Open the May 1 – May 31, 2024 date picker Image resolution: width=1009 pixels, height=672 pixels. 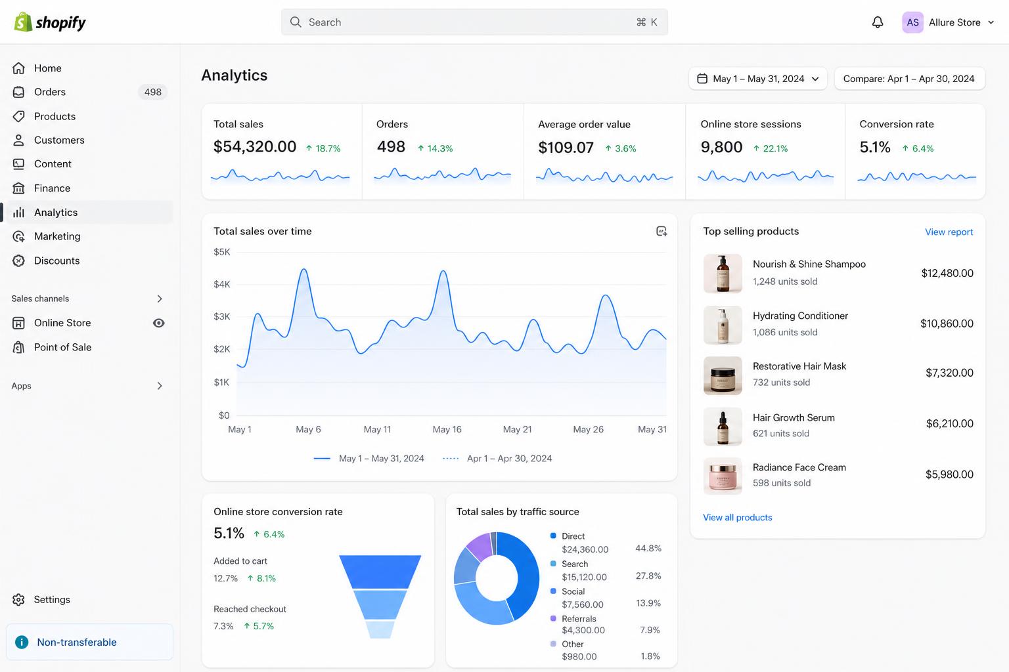(x=758, y=79)
